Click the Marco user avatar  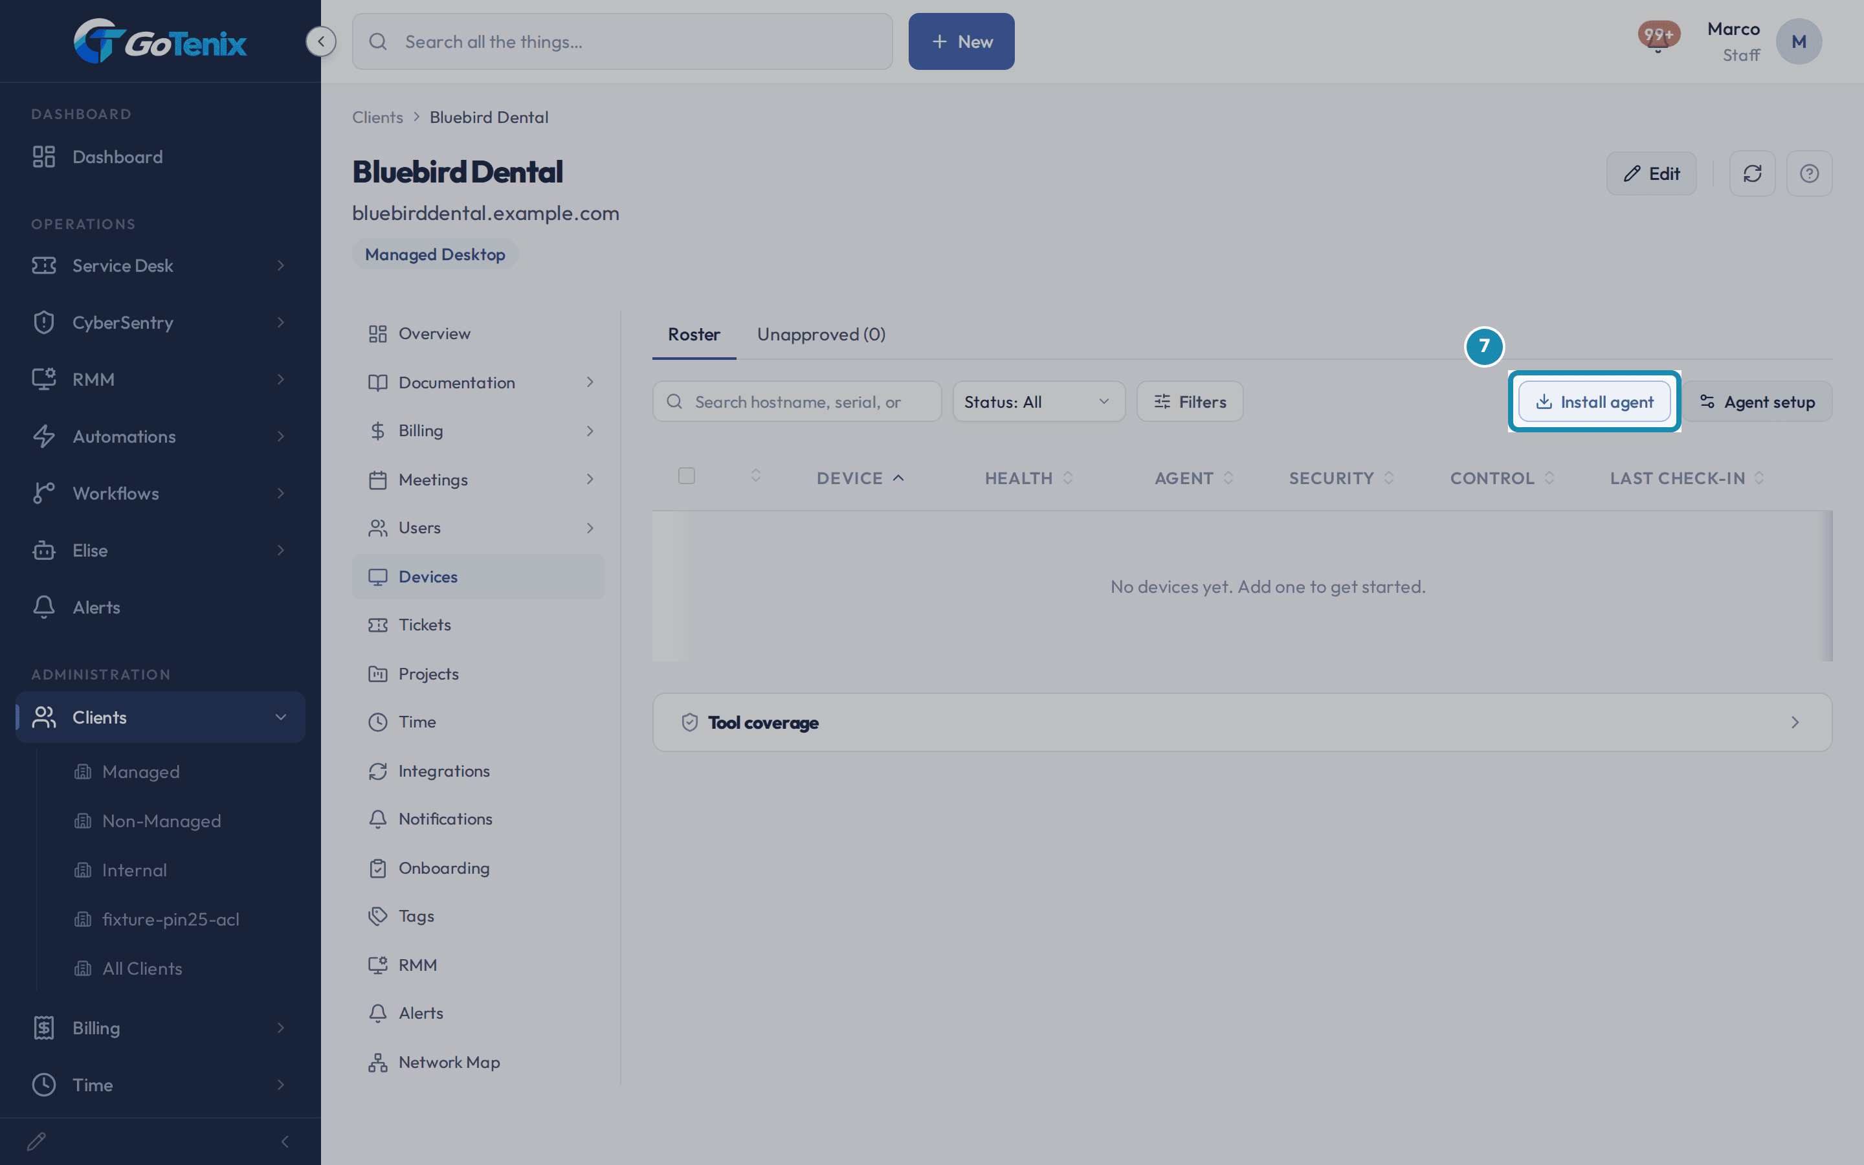[1799, 41]
